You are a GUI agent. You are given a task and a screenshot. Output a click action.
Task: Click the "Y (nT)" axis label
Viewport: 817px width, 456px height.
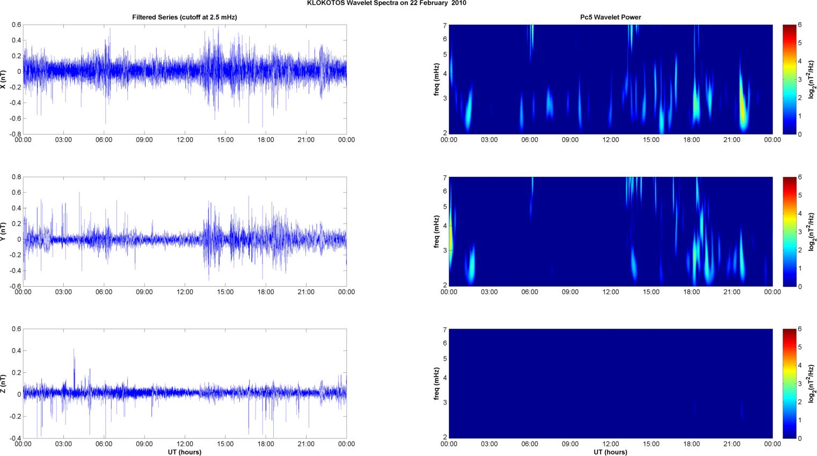pyautogui.click(x=4, y=231)
